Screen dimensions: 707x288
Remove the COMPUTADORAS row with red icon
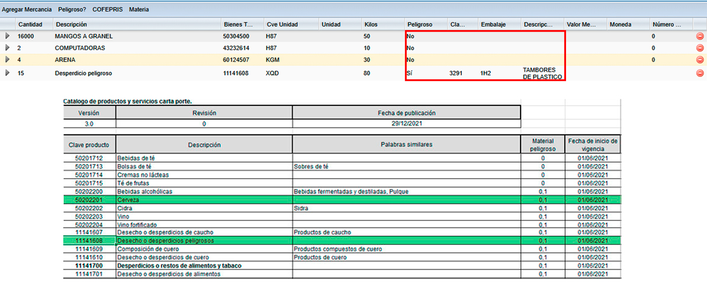[x=699, y=48]
